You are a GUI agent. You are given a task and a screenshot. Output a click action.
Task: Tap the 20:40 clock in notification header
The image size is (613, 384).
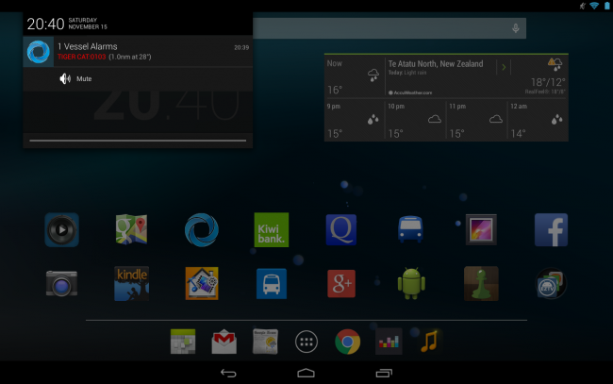click(x=45, y=25)
